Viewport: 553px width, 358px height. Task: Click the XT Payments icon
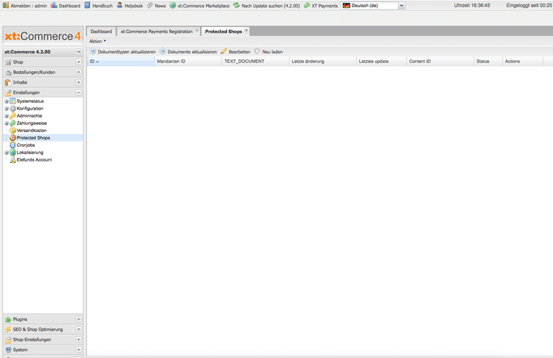pos(306,6)
